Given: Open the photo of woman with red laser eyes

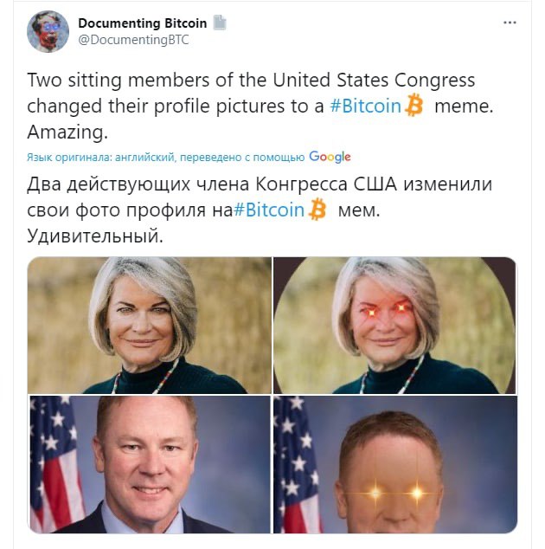Looking at the screenshot, I should (x=394, y=326).
